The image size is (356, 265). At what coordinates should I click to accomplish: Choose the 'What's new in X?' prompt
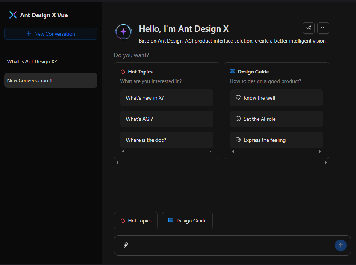[x=167, y=98]
